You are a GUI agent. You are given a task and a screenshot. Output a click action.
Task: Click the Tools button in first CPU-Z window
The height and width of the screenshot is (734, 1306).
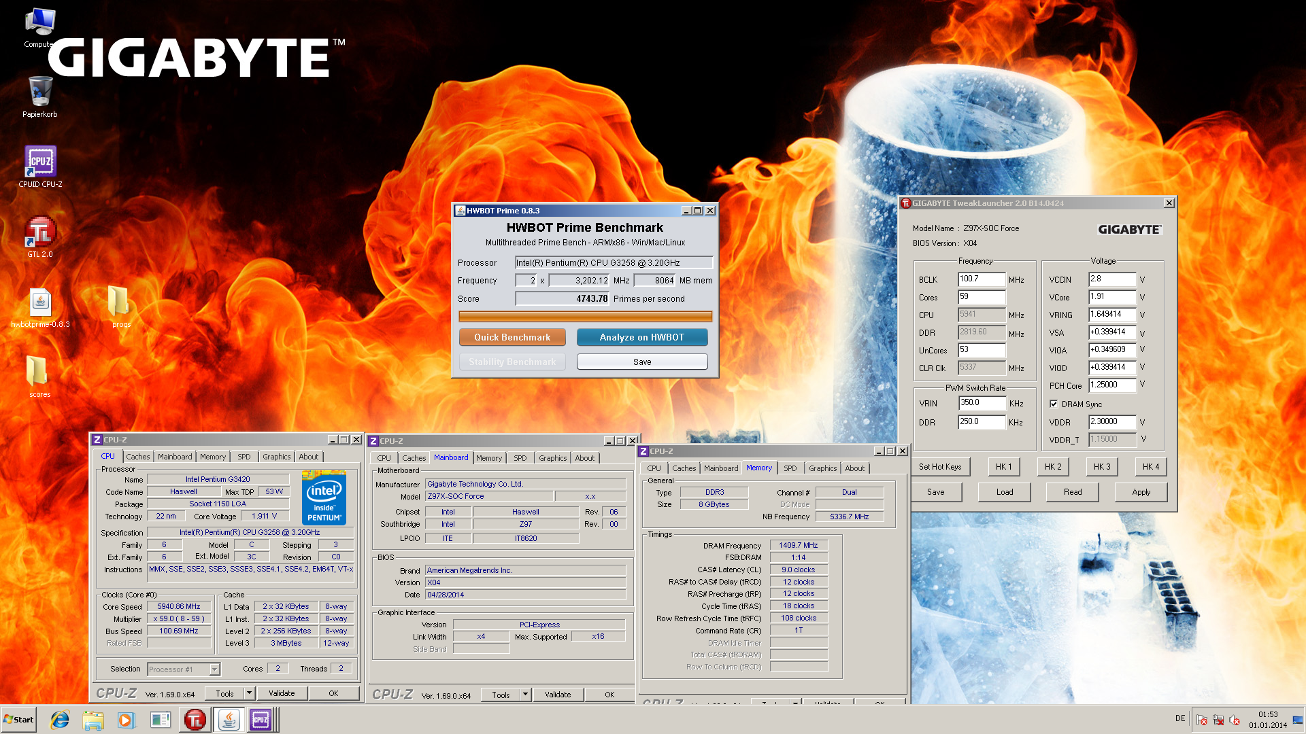224,693
